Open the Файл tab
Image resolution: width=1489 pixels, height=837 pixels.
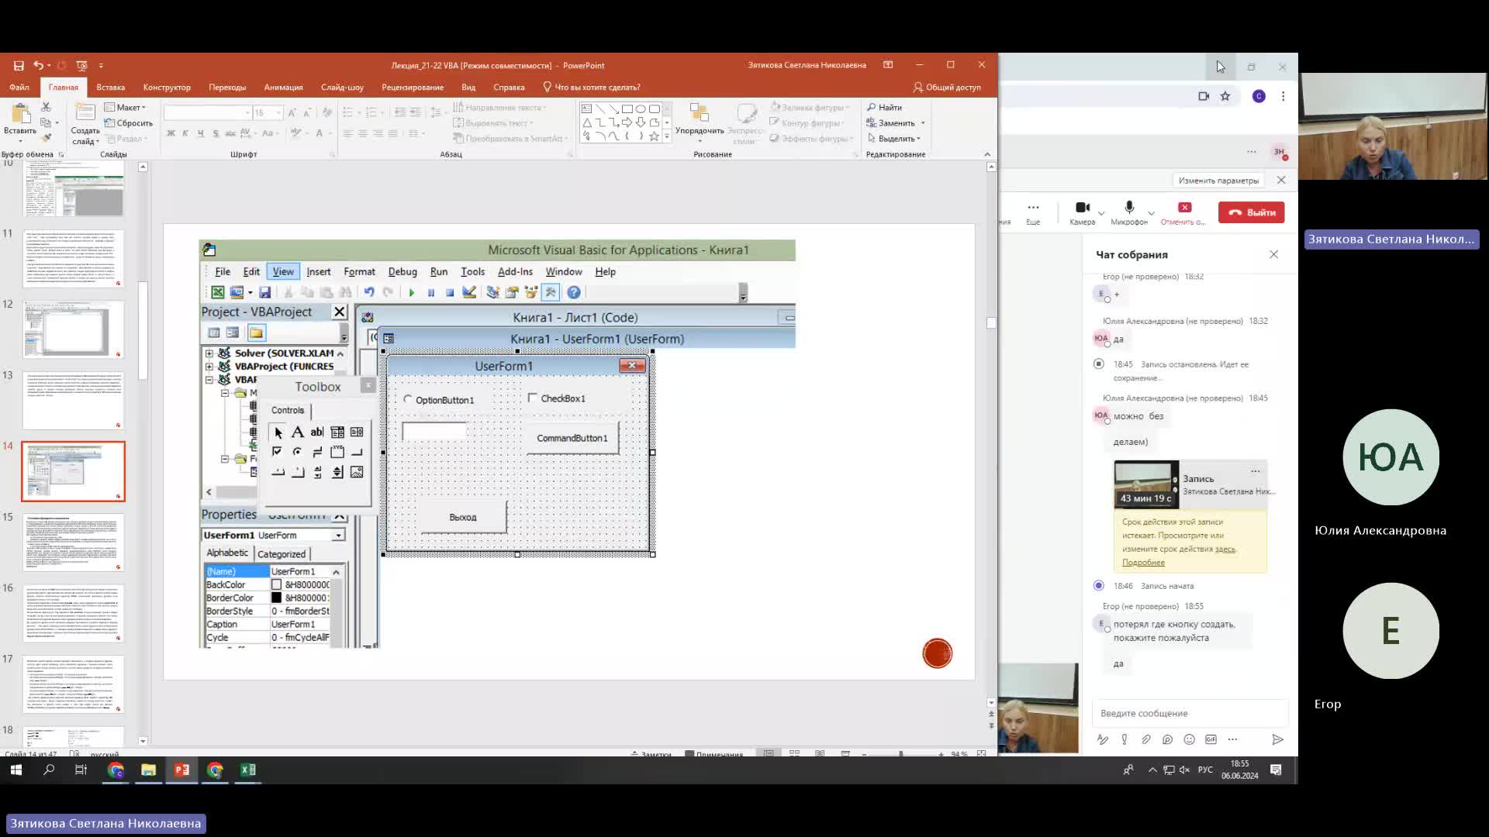[x=19, y=88]
